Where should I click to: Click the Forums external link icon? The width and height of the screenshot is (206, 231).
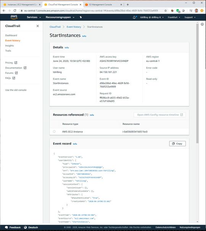(x=16, y=73)
